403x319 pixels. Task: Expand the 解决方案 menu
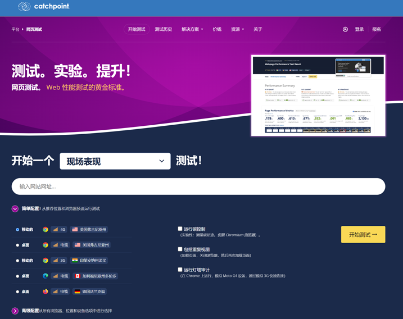click(x=192, y=29)
